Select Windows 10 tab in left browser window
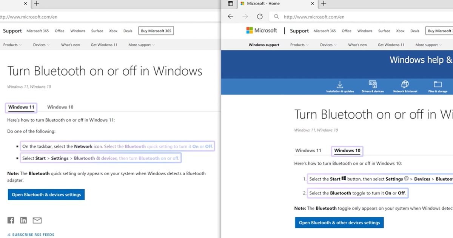Screen dimensions: 453x238 [x=60, y=107]
